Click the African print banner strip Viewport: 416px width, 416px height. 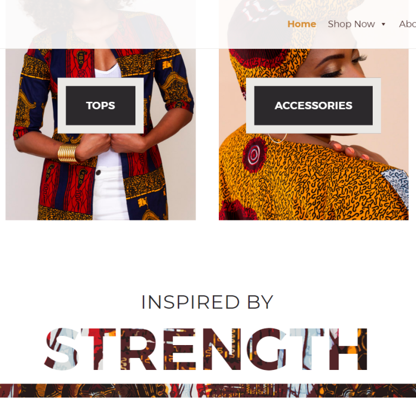tap(208, 390)
